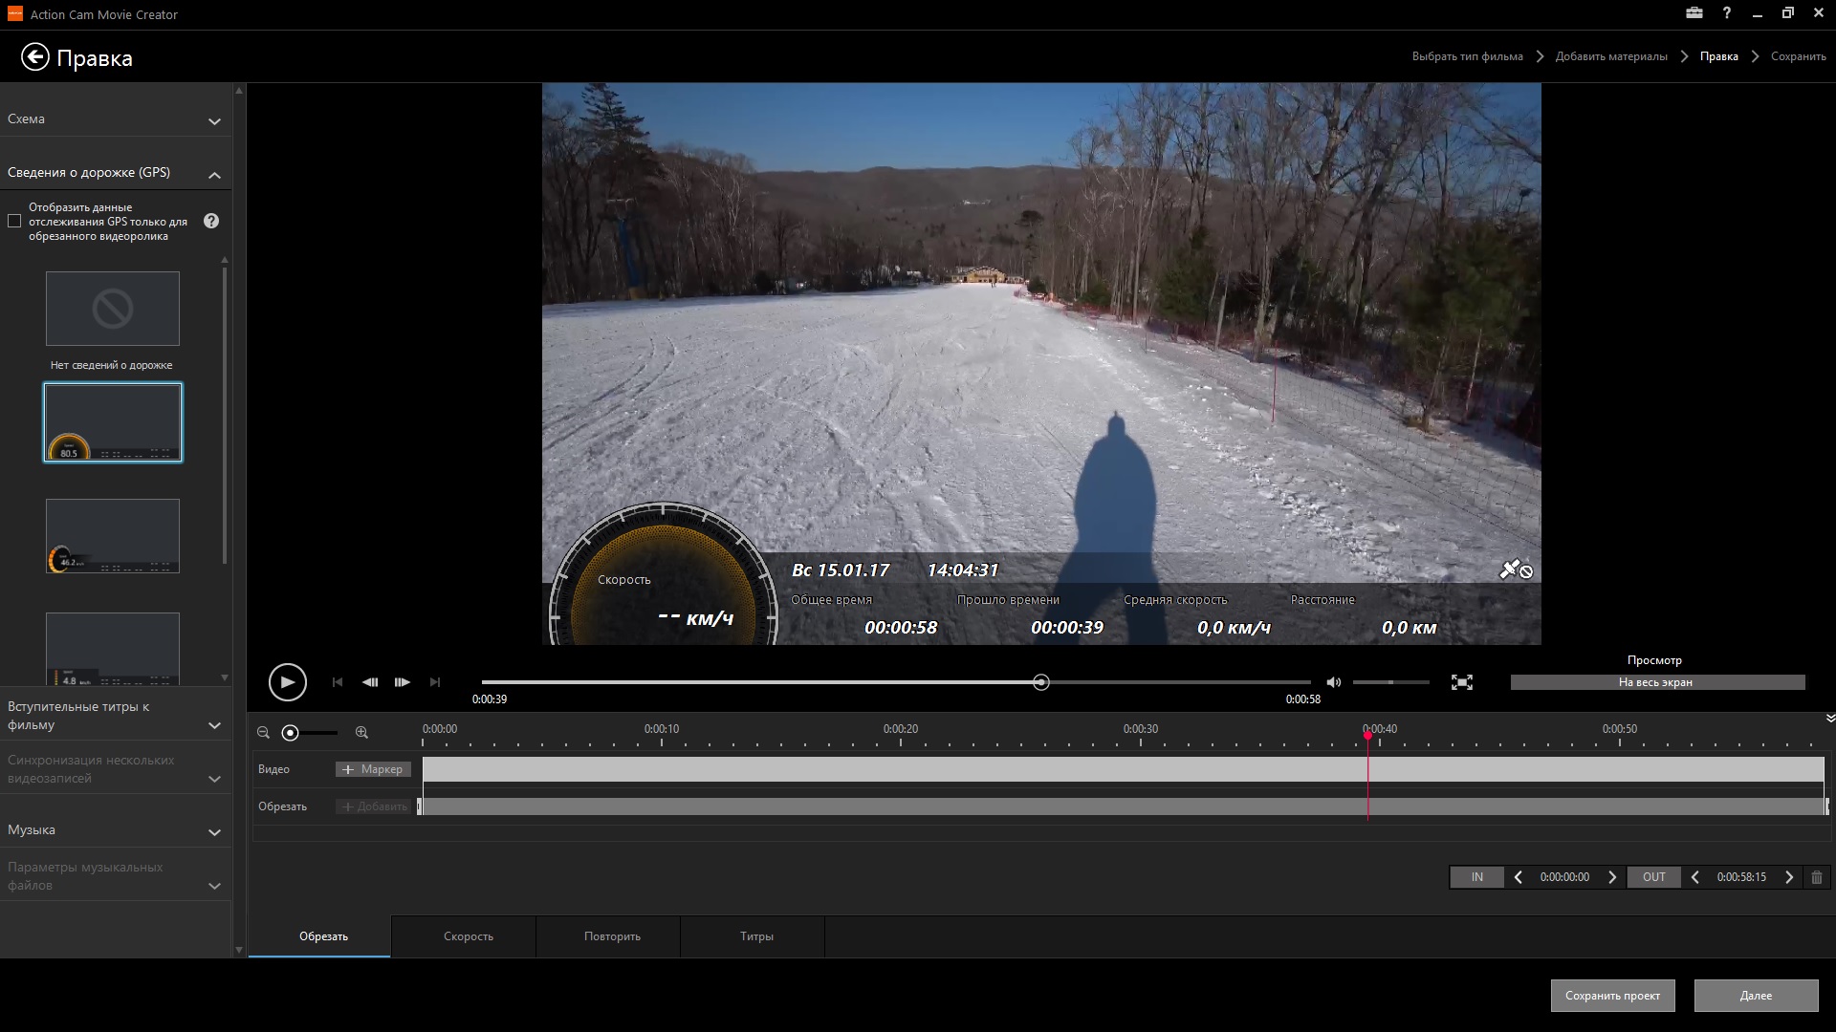1836x1032 pixels.
Task: Select the video clip on the Видео track
Action: tap(1124, 769)
